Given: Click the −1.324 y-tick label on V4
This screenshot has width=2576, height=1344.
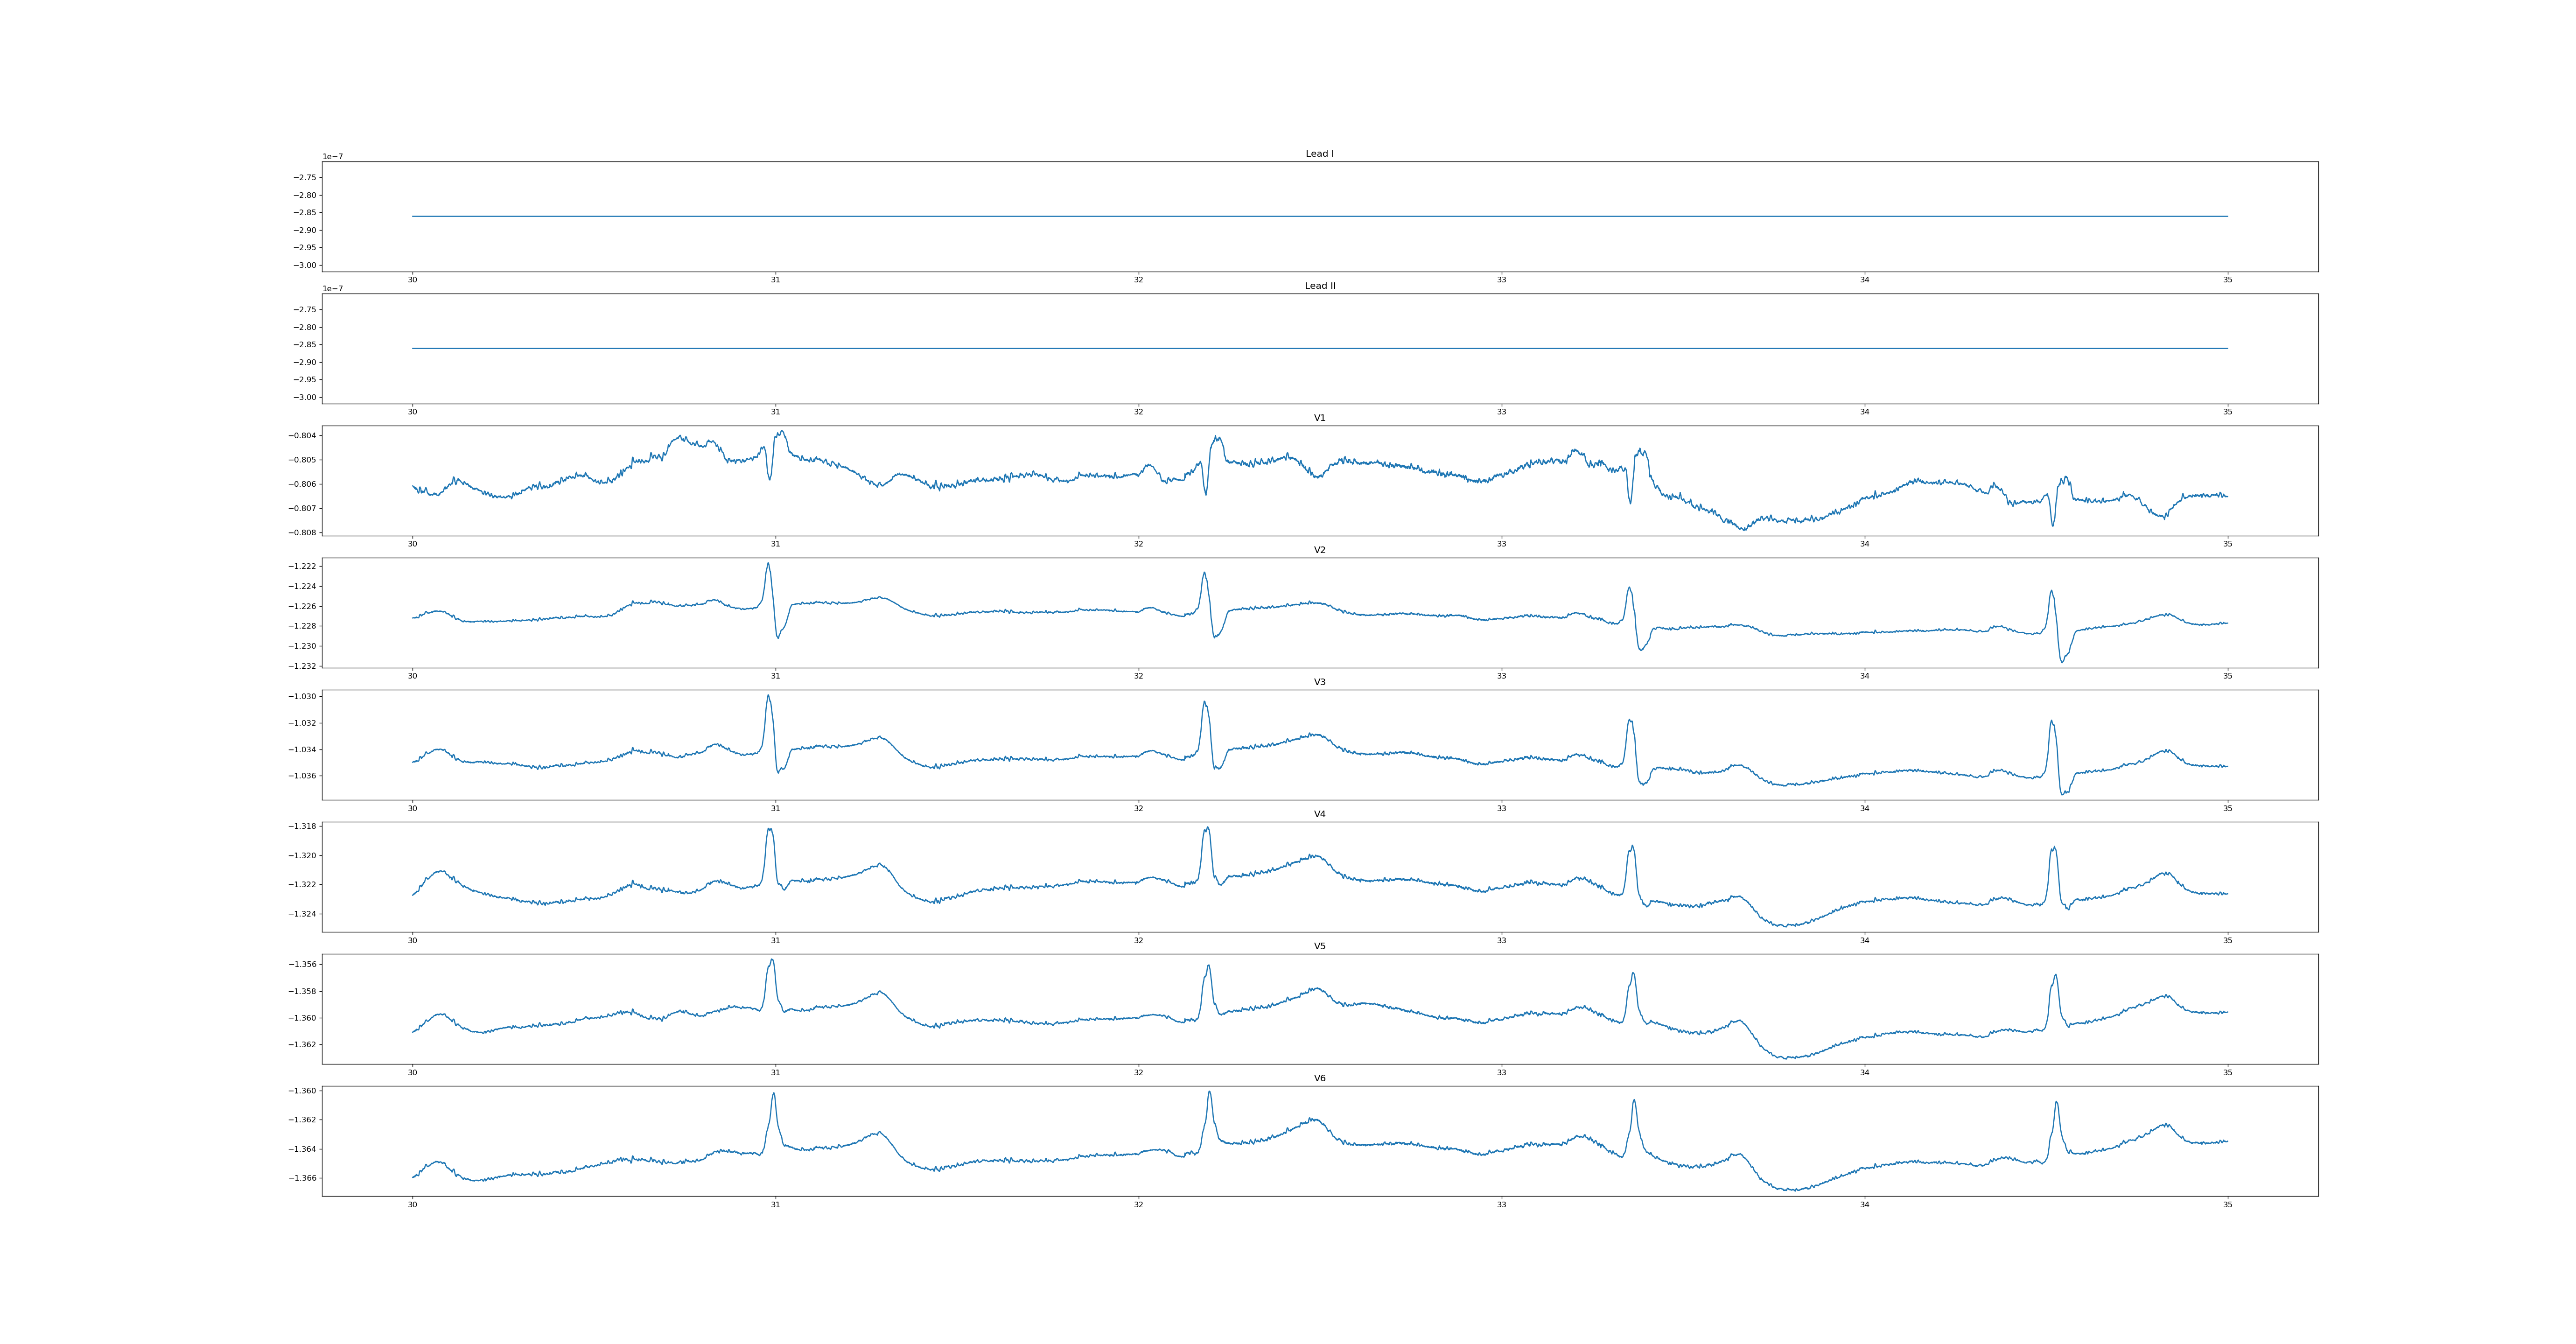Looking at the screenshot, I should (x=303, y=914).
